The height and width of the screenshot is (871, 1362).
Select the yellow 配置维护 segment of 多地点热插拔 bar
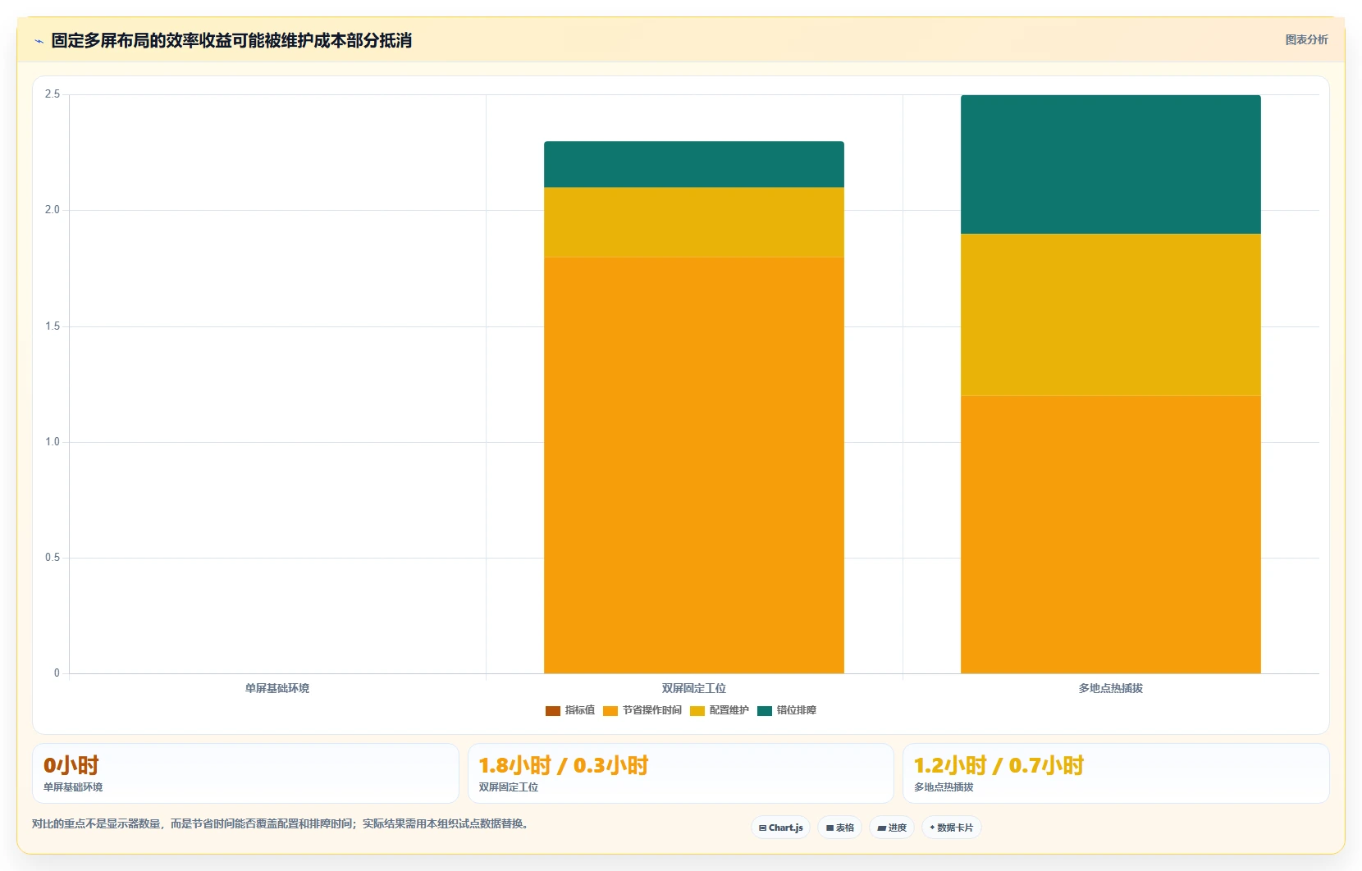(x=1111, y=315)
